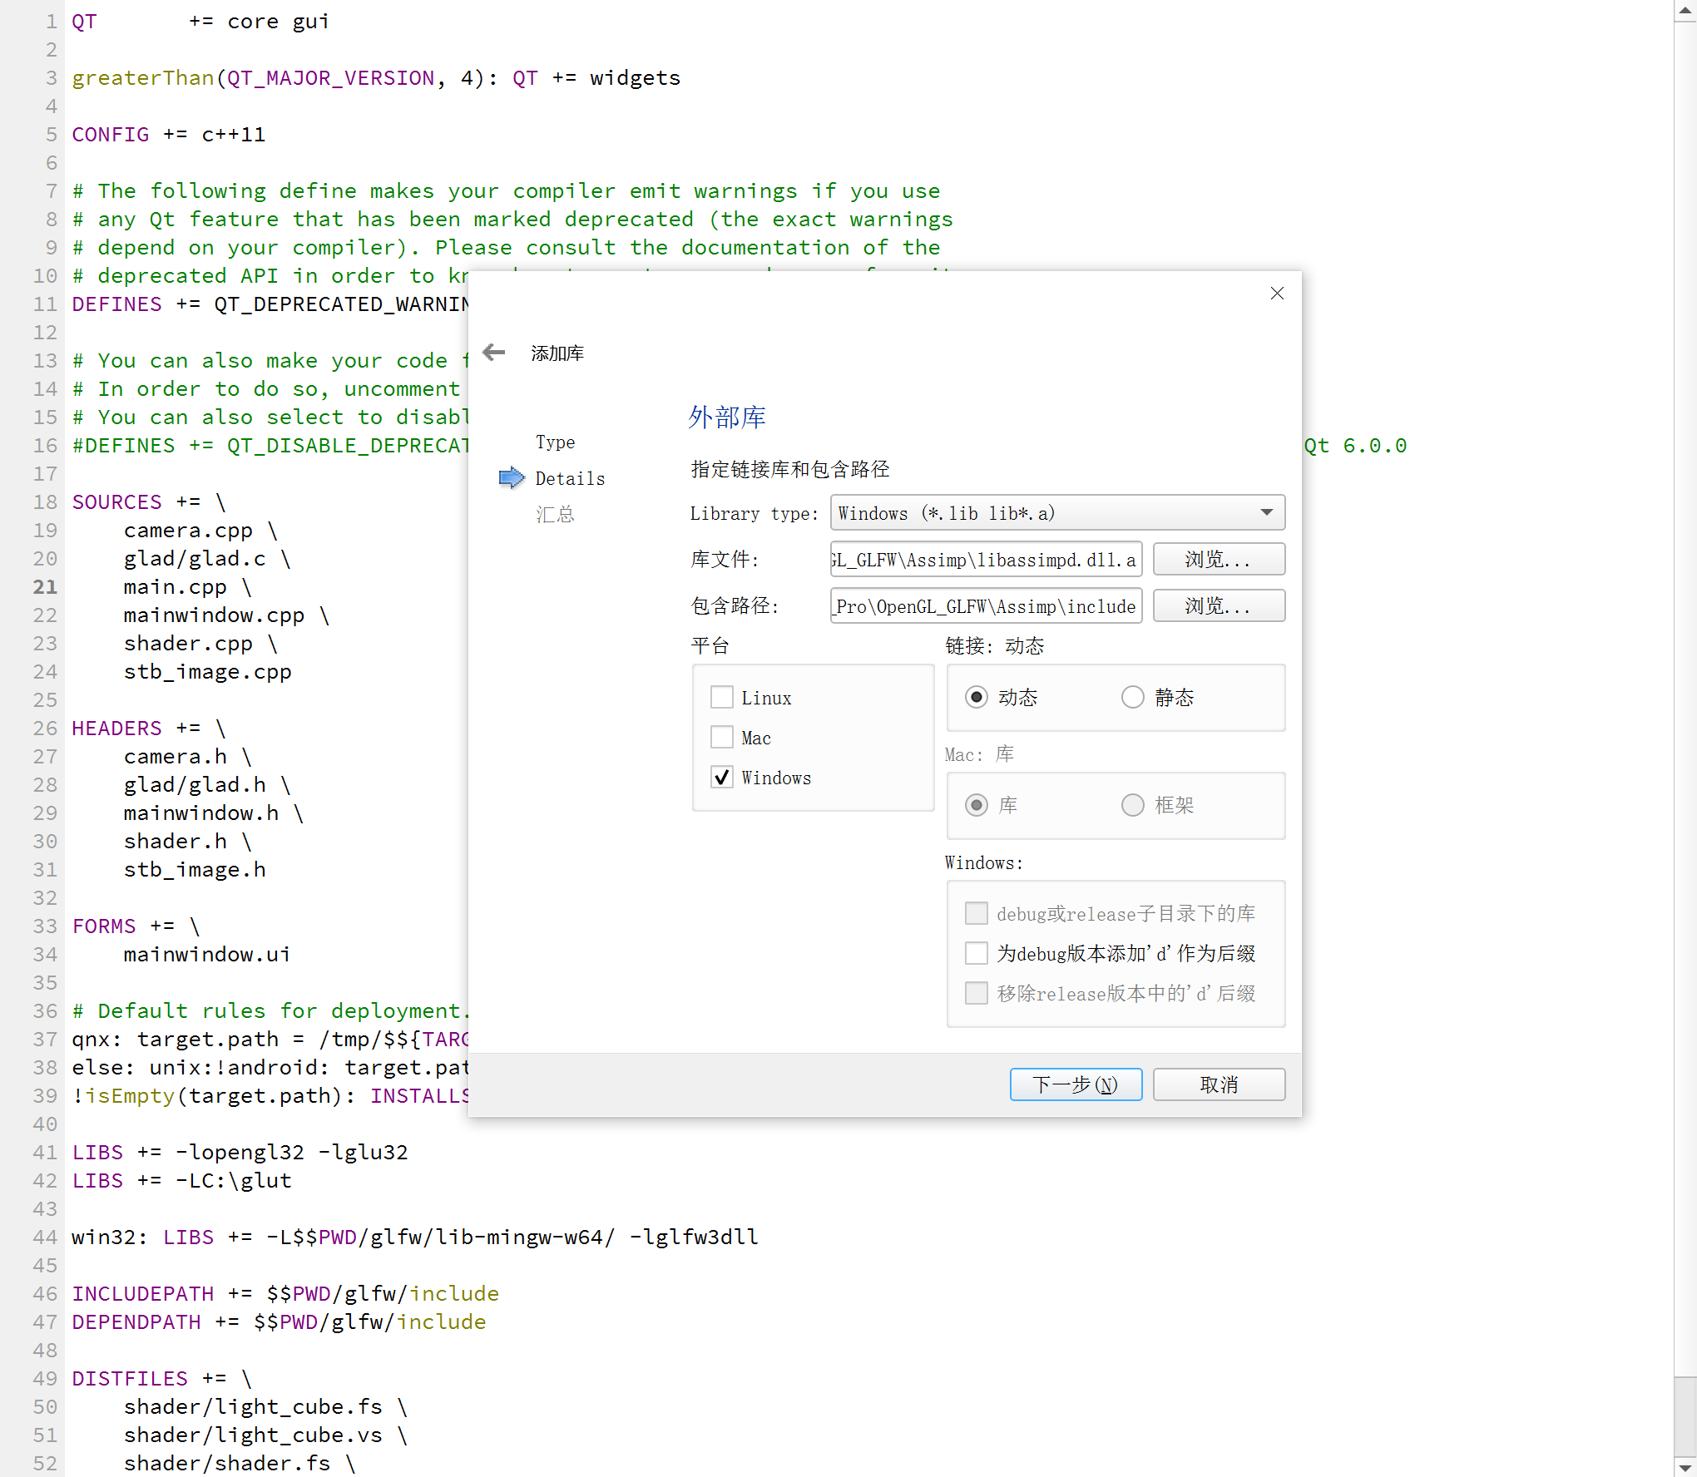Image resolution: width=1697 pixels, height=1477 pixels.
Task: Open the Library type dropdown
Action: point(1057,512)
